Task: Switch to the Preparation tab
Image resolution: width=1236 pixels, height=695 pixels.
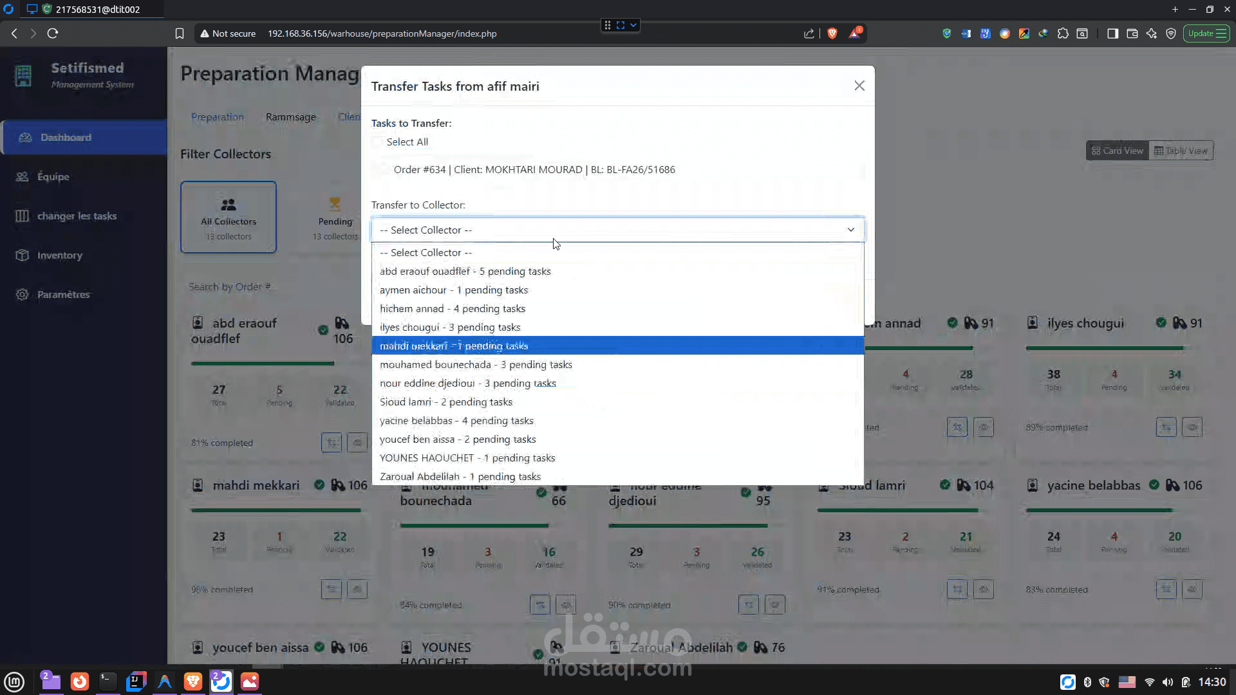Action: (217, 117)
